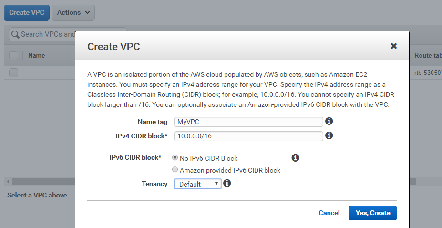Close the Create VPC dialog
442x228 pixels.
click(393, 46)
